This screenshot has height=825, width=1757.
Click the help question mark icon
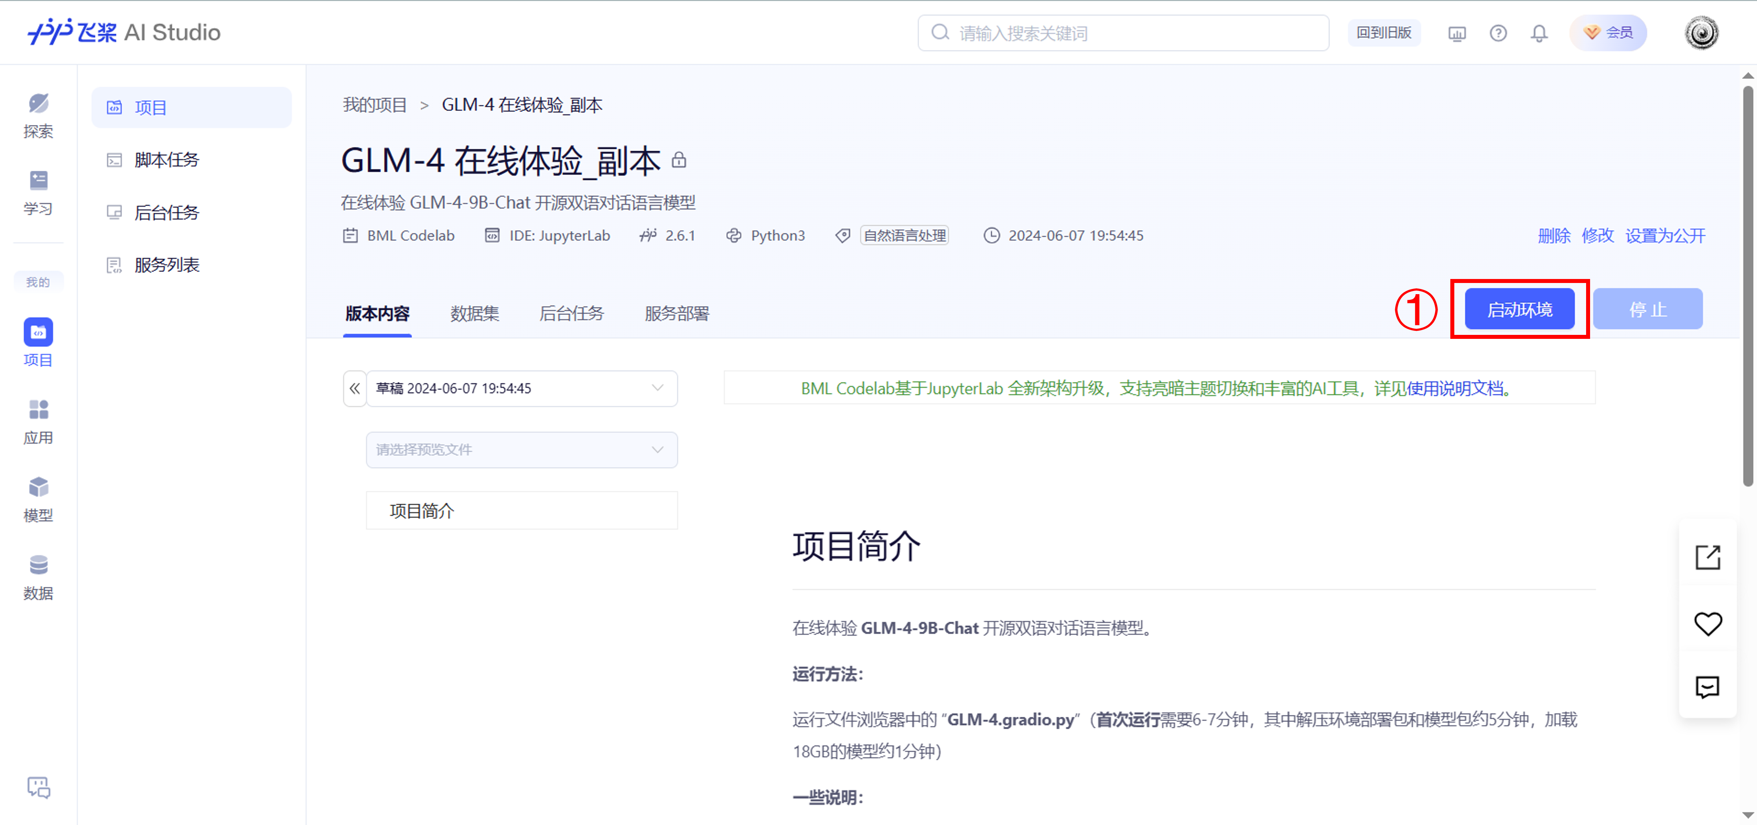pyautogui.click(x=1498, y=34)
